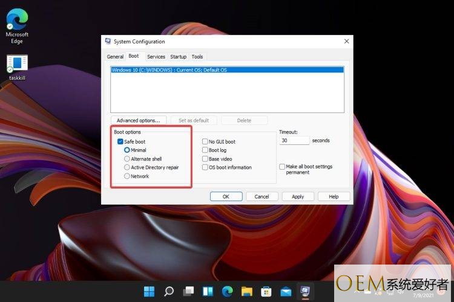454x302 pixels.
Task: Click the taskbar Search icon
Action: click(169, 291)
